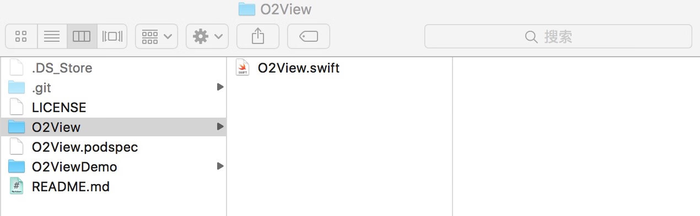The width and height of the screenshot is (700, 216).
Task: Expand the .git folder arrow
Action: [220, 87]
